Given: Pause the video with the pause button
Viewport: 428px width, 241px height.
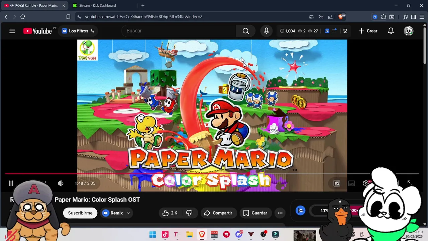Looking at the screenshot, I should pyautogui.click(x=11, y=183).
